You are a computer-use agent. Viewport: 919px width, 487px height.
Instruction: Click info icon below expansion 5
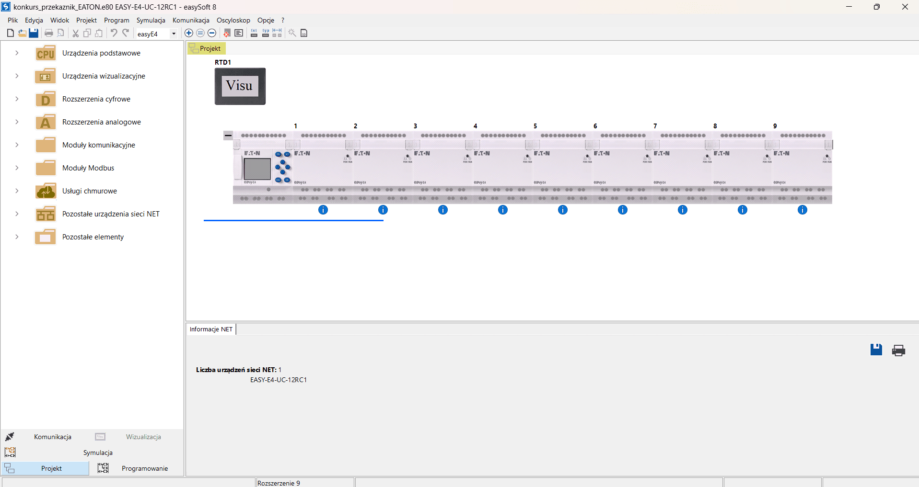point(563,210)
